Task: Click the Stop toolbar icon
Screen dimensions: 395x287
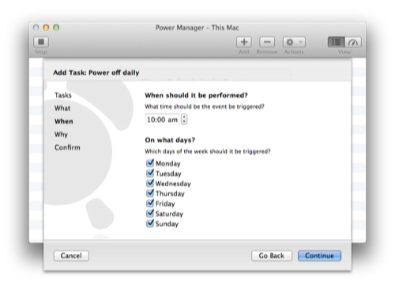Action: 41,42
